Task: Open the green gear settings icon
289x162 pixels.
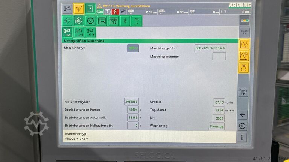Action: 90,21
